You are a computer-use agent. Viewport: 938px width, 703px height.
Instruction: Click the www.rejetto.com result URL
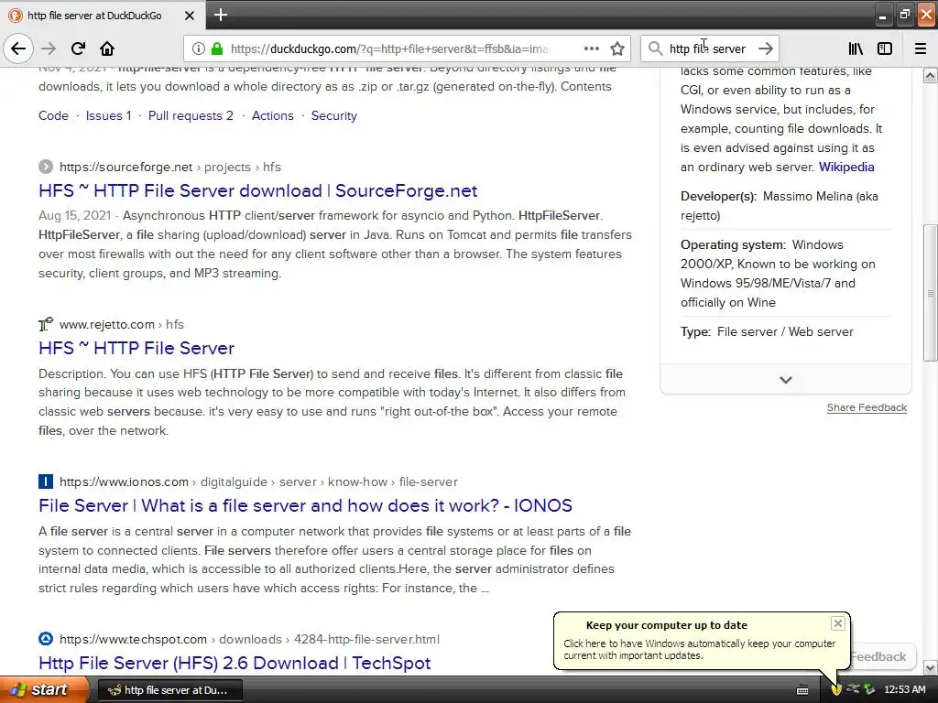pos(122,324)
